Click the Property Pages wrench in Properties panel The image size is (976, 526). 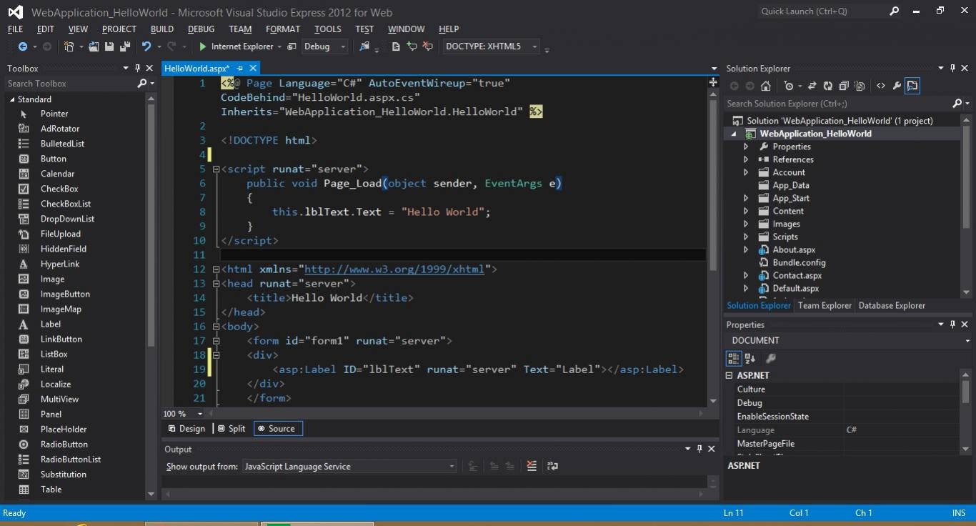(770, 358)
